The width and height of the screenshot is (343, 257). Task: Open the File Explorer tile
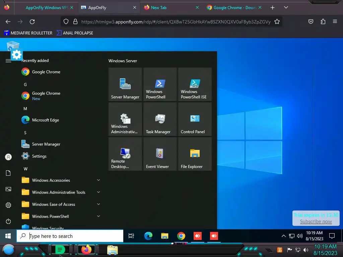pos(195,154)
